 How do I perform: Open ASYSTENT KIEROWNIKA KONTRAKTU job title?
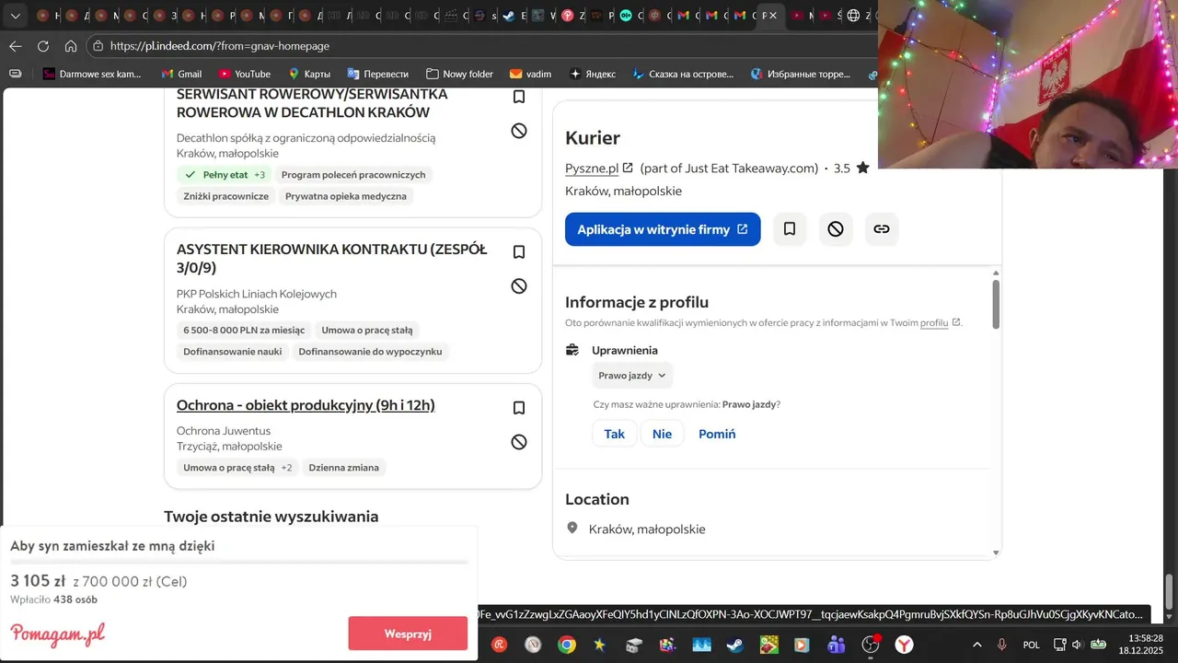332,259
